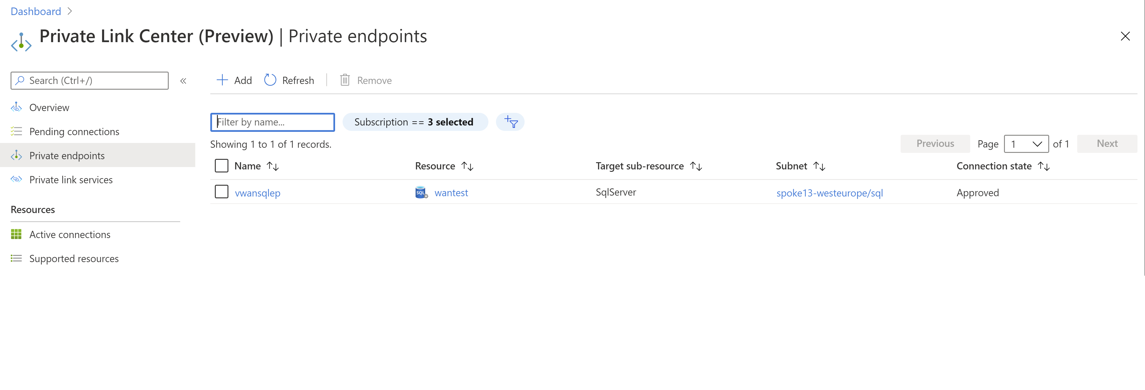Open Active connections under Resources
Image resolution: width=1145 pixels, height=390 pixels.
point(69,235)
